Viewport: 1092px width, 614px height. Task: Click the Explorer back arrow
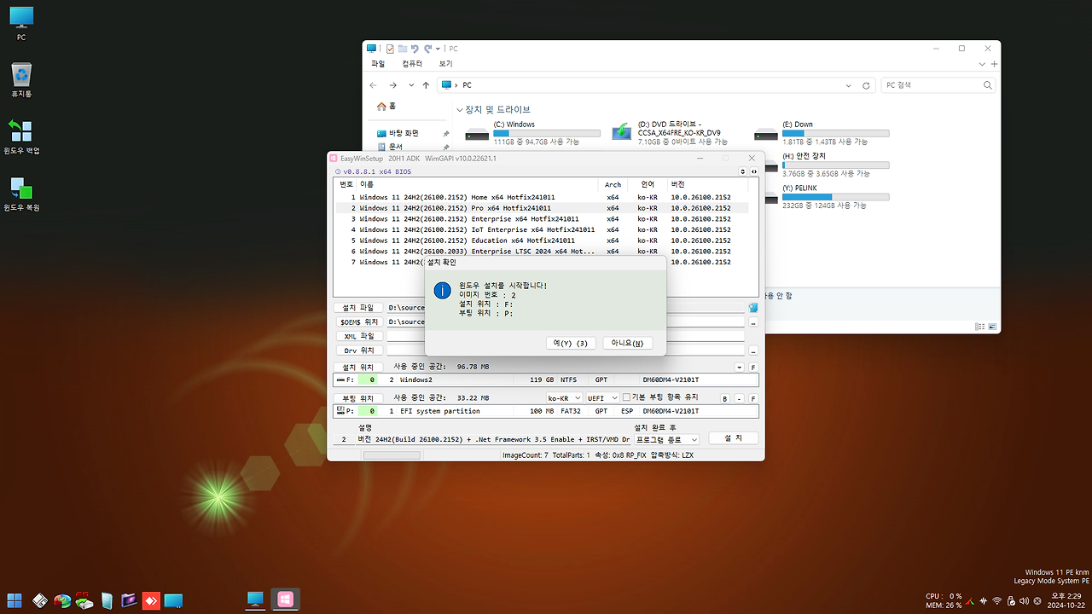click(x=374, y=85)
